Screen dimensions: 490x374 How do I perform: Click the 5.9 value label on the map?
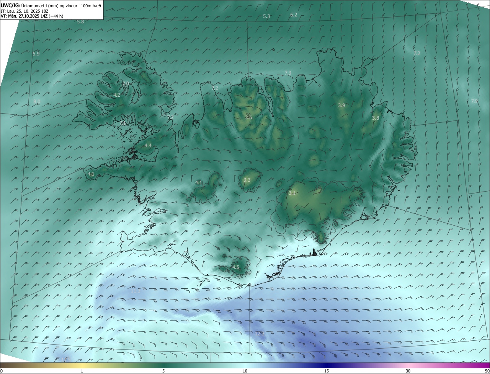36,54
